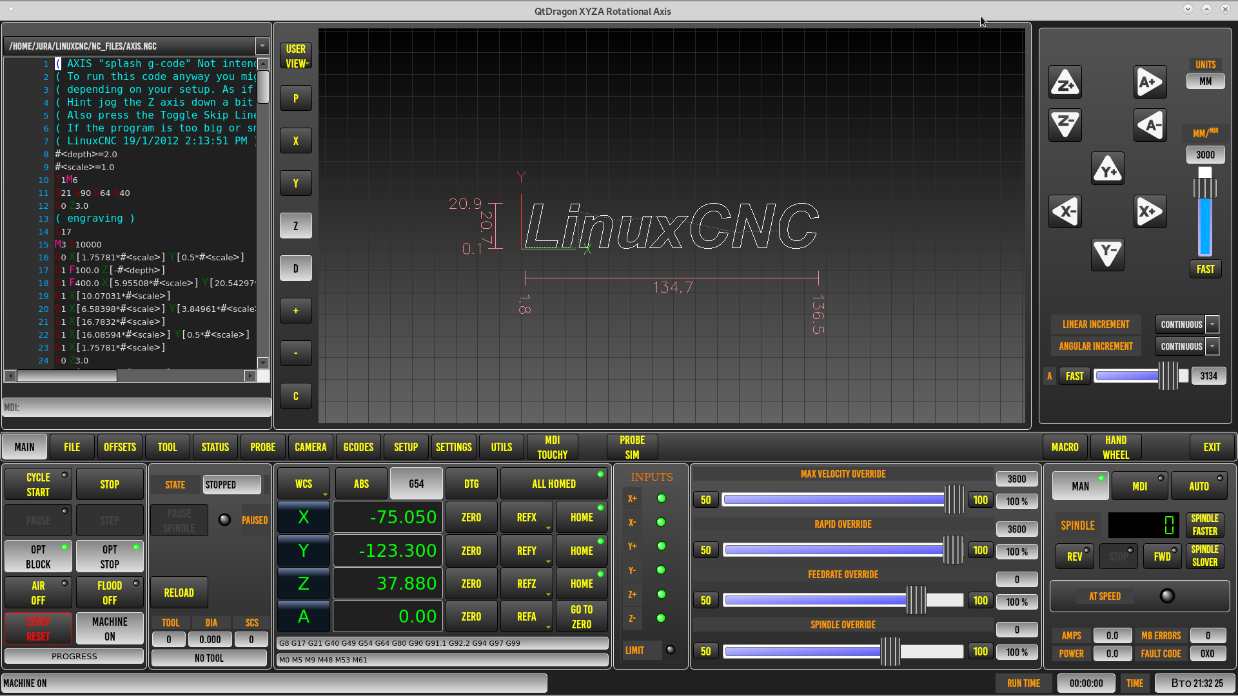Jog Y axis positive with Y+ arrow

[x=1108, y=169]
